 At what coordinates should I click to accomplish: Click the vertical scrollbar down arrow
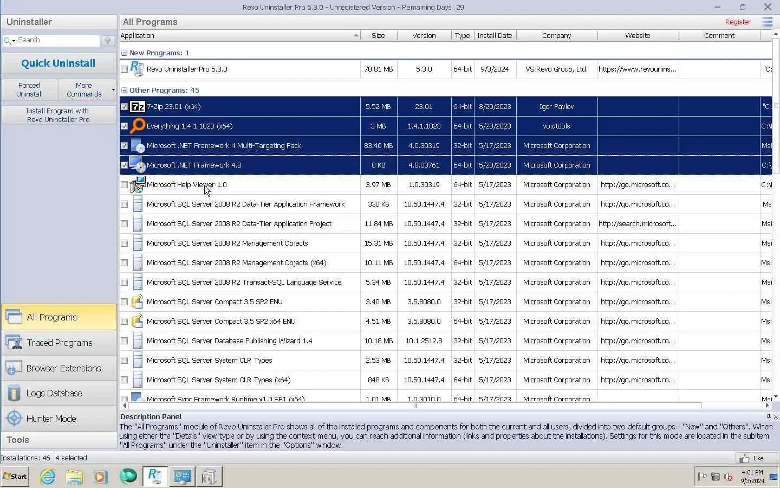(x=776, y=396)
